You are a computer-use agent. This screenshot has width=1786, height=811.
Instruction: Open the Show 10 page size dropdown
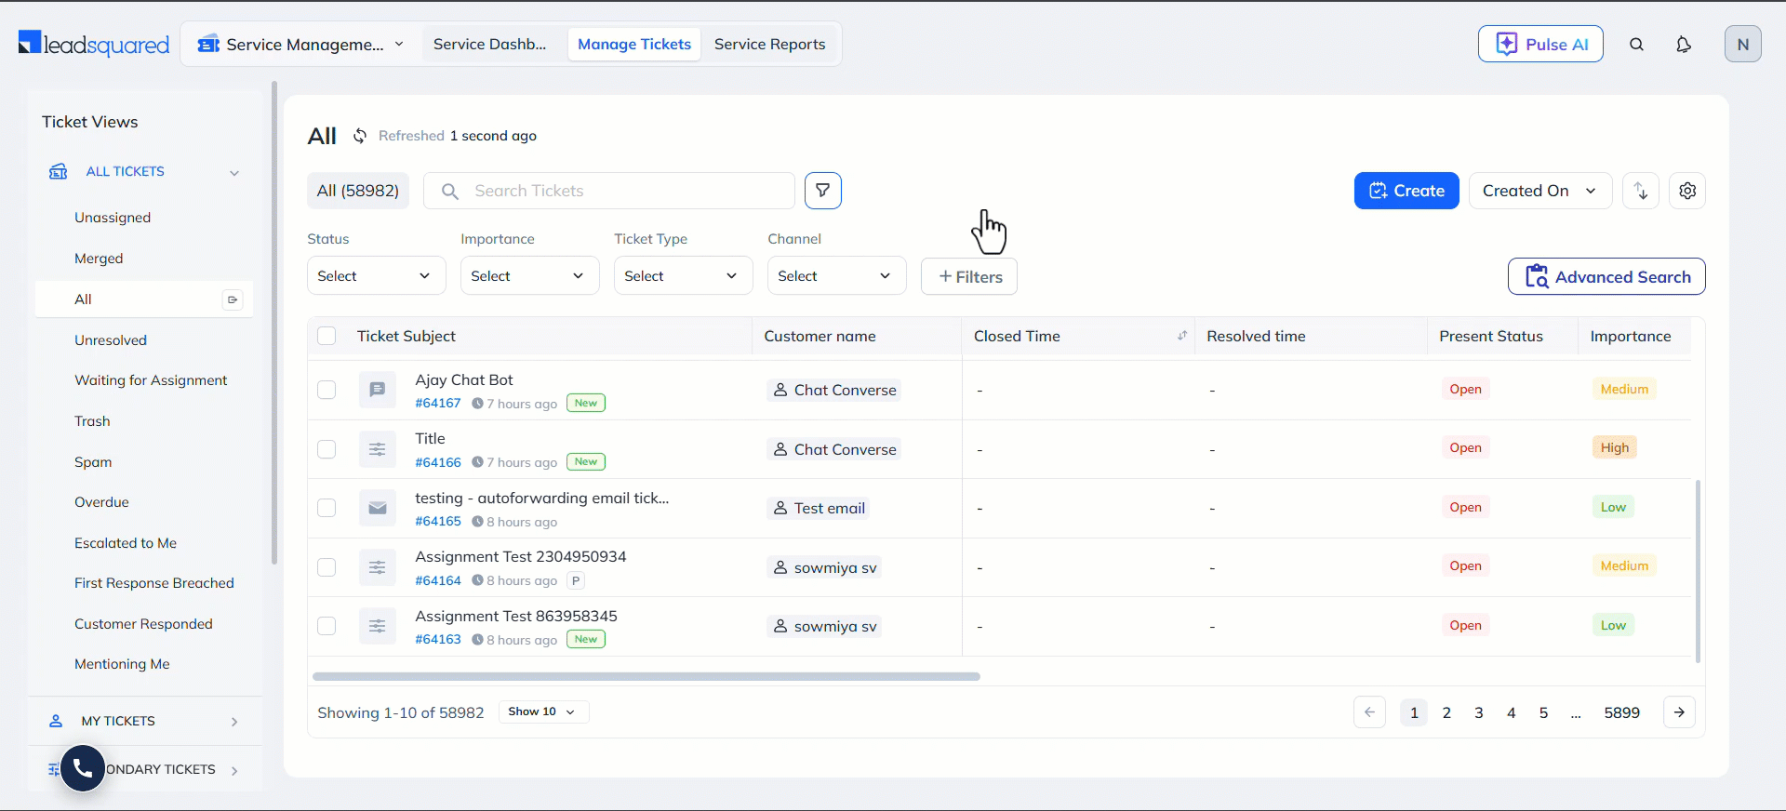click(543, 711)
